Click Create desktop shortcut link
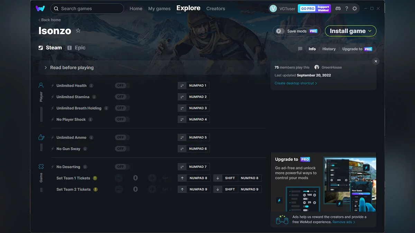The image size is (415, 233). (x=296, y=83)
